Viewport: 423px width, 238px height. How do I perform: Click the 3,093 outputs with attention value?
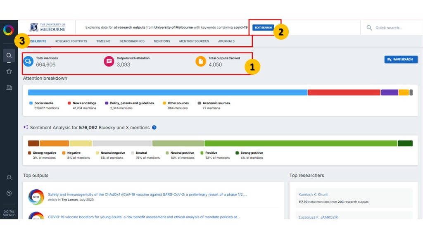point(123,65)
